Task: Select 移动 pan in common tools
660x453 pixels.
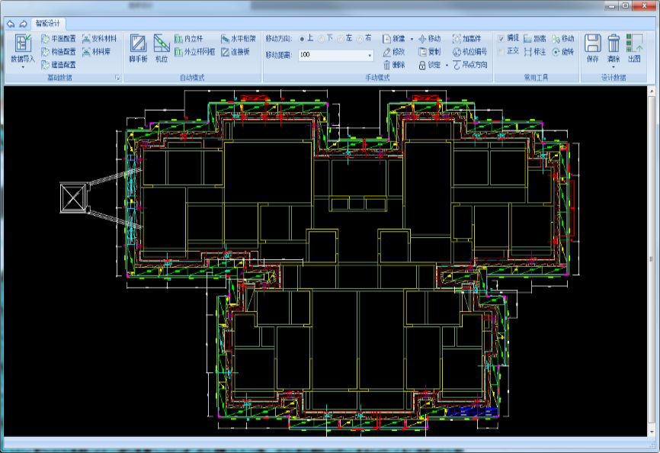Action: pyautogui.click(x=562, y=39)
